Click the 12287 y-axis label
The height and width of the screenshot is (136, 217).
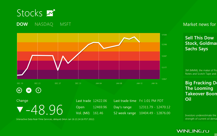[x=164, y=56]
